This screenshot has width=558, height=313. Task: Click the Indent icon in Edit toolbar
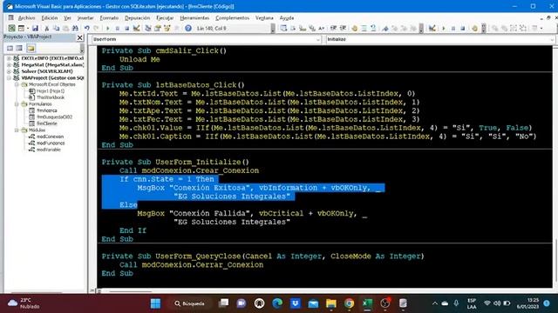(x=333, y=28)
